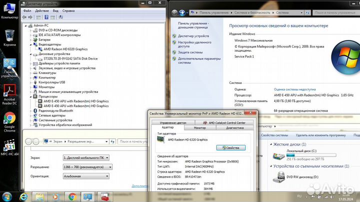Select the Локальный диск (C:) drive icon
The height and width of the screenshot is (202, 360).
[x=278, y=156]
